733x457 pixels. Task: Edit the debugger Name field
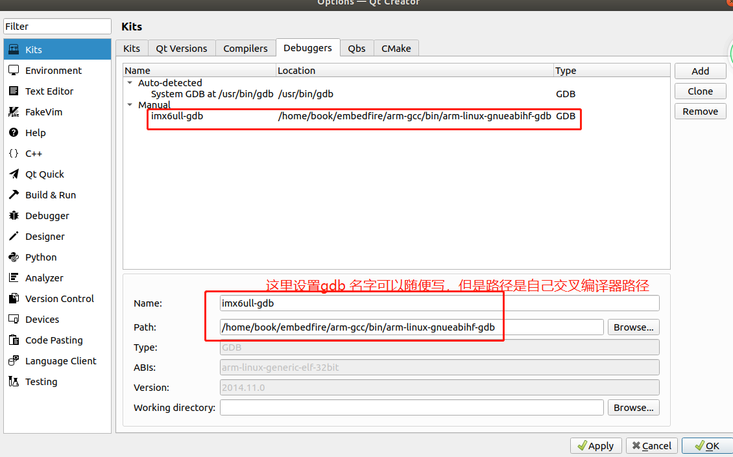pos(439,303)
